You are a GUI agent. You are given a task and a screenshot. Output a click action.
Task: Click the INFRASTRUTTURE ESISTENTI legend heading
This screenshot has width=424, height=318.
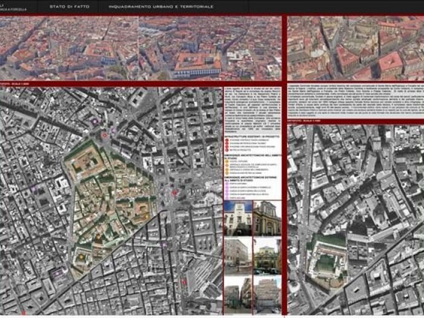click(x=253, y=137)
